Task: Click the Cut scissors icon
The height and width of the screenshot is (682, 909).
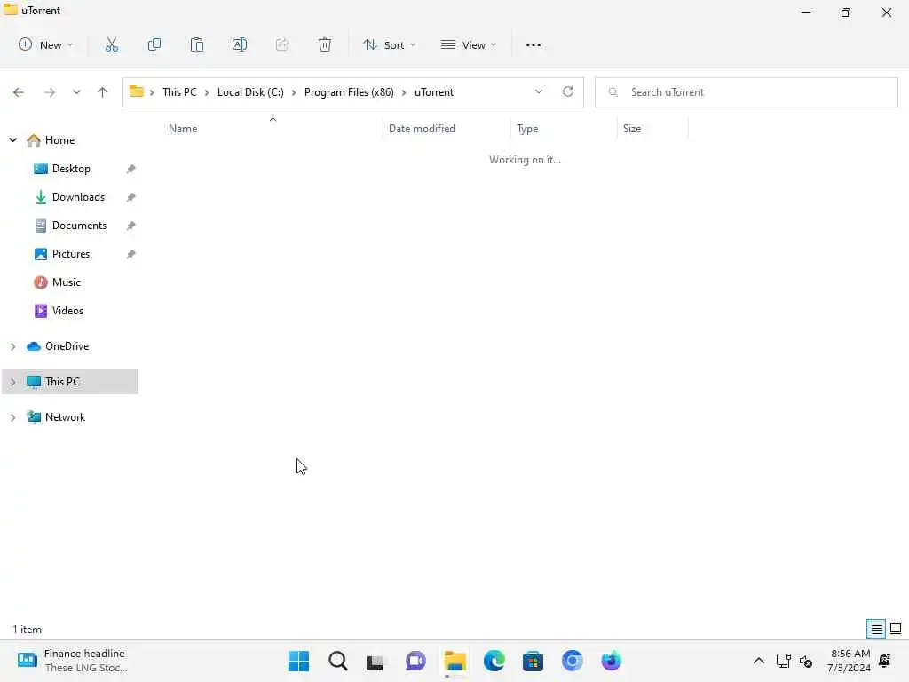Action: click(x=111, y=44)
